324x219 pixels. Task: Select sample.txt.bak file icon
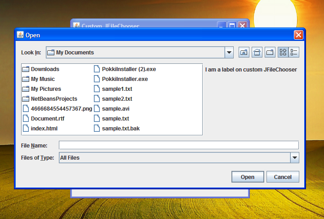tap(97, 129)
